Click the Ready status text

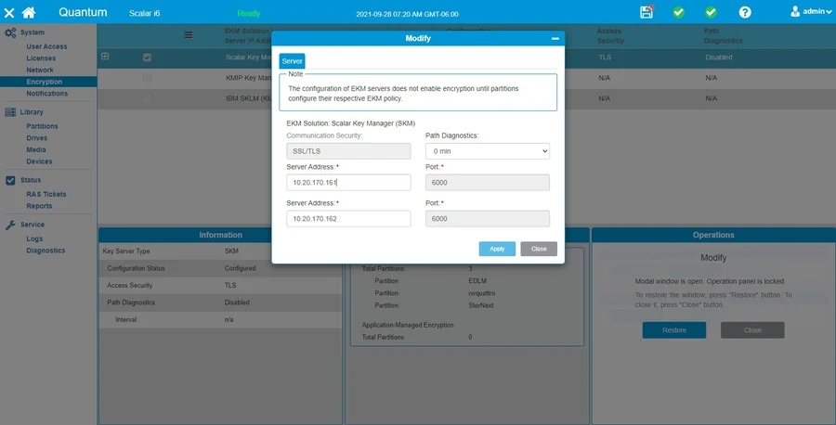pyautogui.click(x=248, y=13)
